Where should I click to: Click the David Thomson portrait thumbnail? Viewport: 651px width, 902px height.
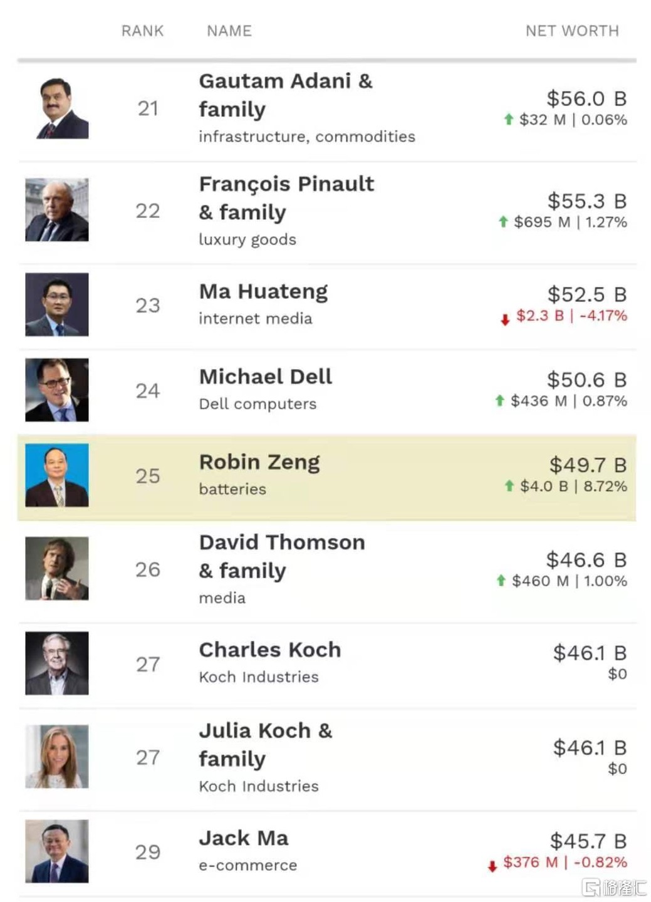click(57, 569)
